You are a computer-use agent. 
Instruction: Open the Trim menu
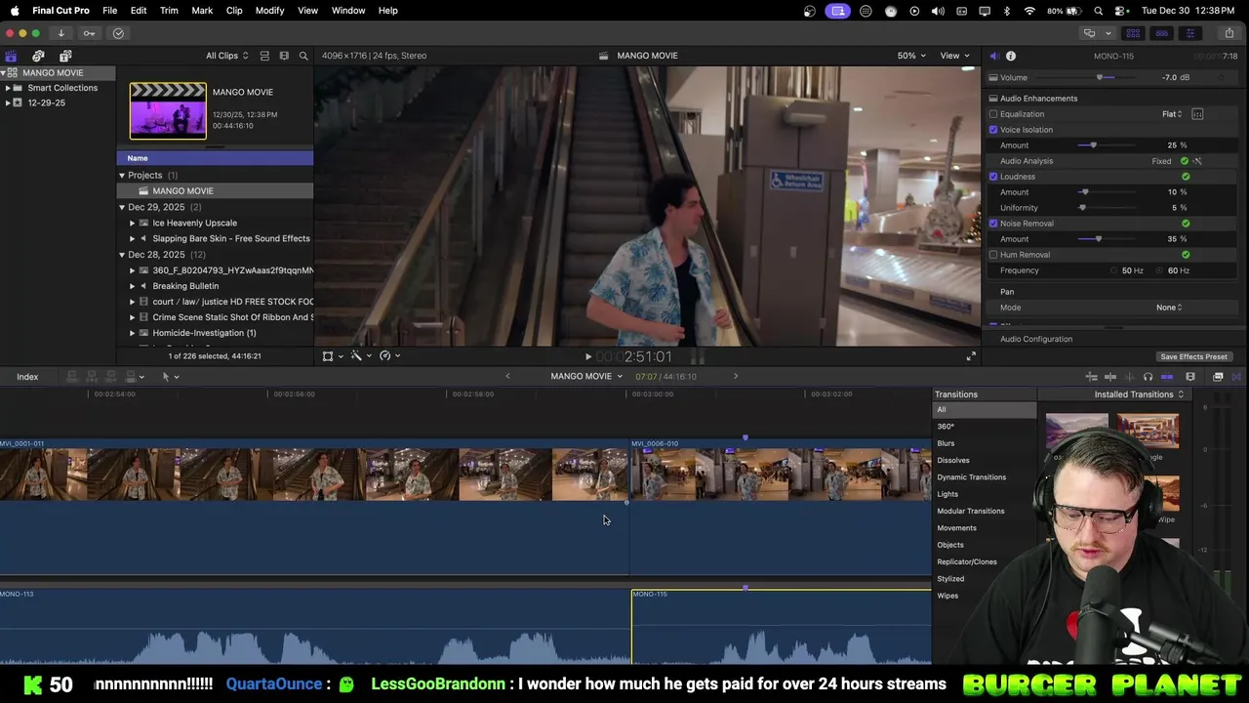pyautogui.click(x=169, y=10)
